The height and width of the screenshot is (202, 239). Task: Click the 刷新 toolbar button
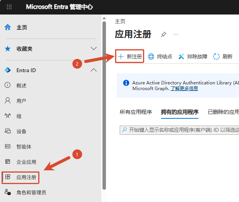point(223,57)
